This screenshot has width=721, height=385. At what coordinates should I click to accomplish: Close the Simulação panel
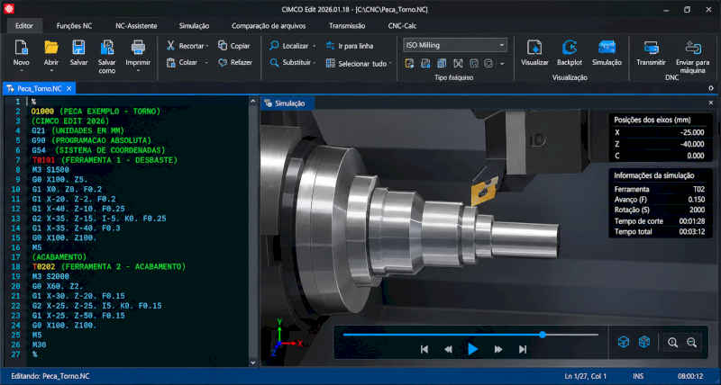point(711,103)
